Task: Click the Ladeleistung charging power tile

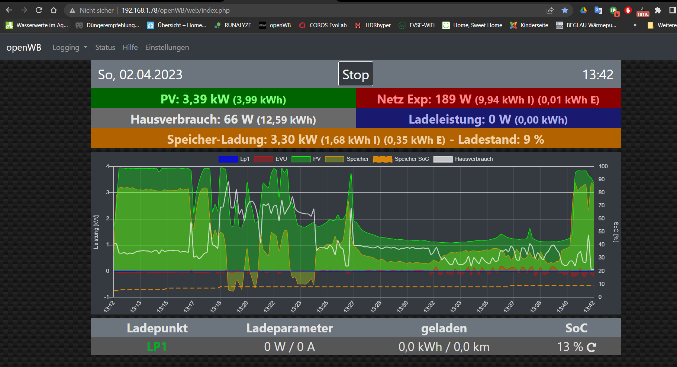Action: pos(488,118)
